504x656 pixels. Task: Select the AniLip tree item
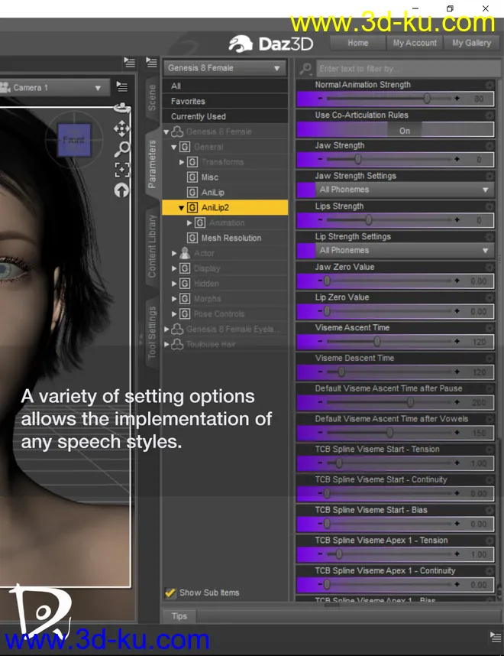pyautogui.click(x=213, y=193)
